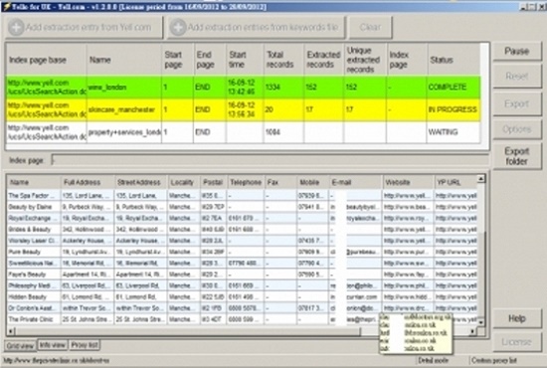This screenshot has width=547, height=368.
Task: Switch to the Grid view tab
Action: (20, 346)
